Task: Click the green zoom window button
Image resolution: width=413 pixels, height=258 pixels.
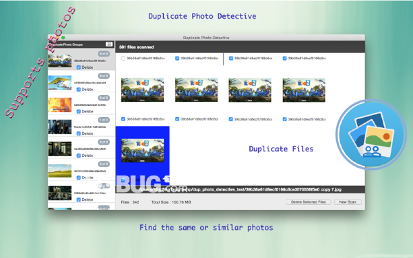Action: click(63, 38)
